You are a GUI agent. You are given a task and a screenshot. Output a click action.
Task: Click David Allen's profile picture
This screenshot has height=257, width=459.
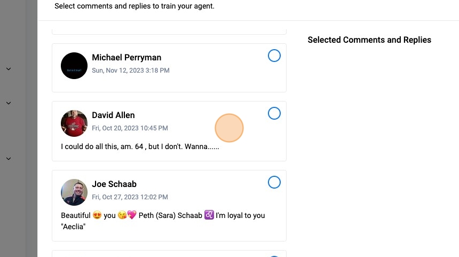[74, 123]
